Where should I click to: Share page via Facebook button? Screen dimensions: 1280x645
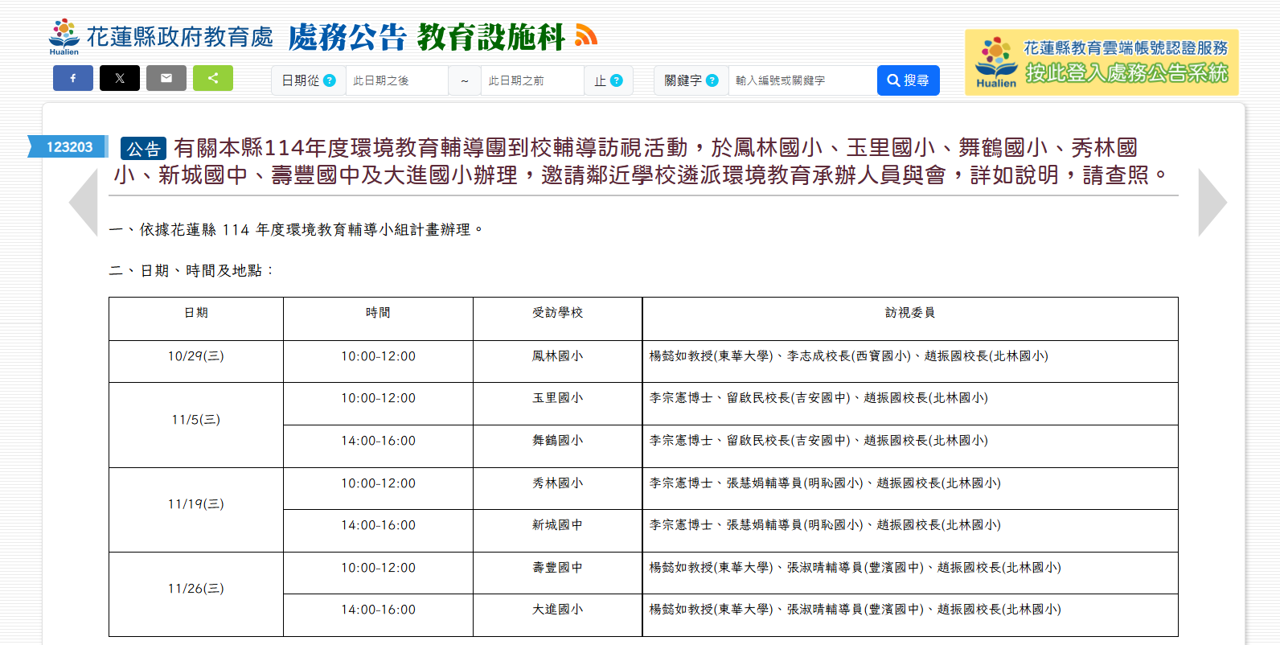click(72, 78)
